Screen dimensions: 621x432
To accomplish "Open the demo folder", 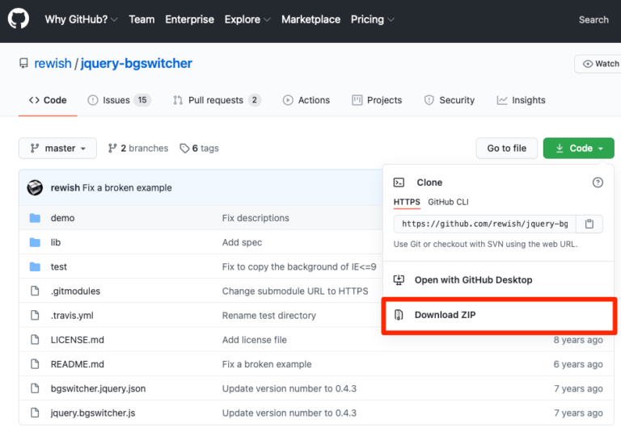I will (62, 218).
